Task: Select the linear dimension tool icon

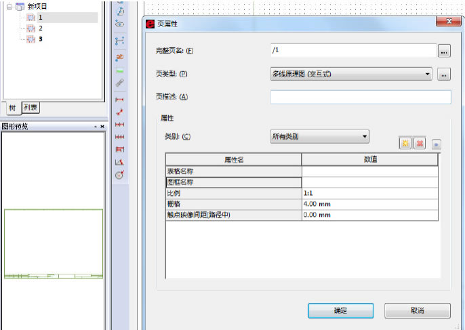Action: click(119, 99)
